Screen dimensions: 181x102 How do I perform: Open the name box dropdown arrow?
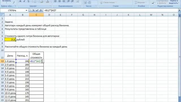click(x=26, y=10)
